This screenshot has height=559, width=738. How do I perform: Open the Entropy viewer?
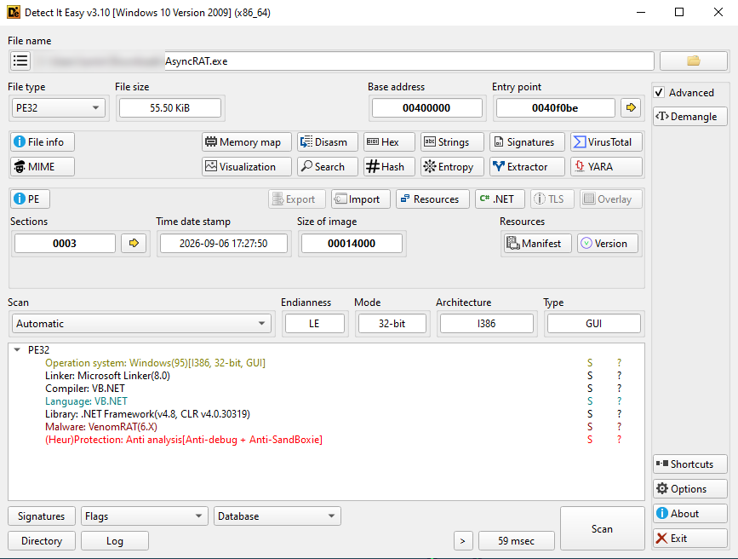pos(452,166)
